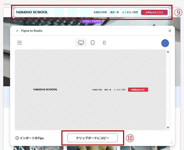Click the NAKANO SCHOOL logo in header
Screen dimensions: 184x150
pyautogui.click(x=32, y=12)
